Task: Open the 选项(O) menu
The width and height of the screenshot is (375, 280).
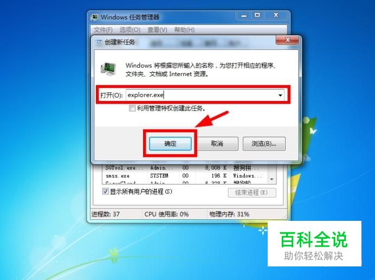Action: 130,30
